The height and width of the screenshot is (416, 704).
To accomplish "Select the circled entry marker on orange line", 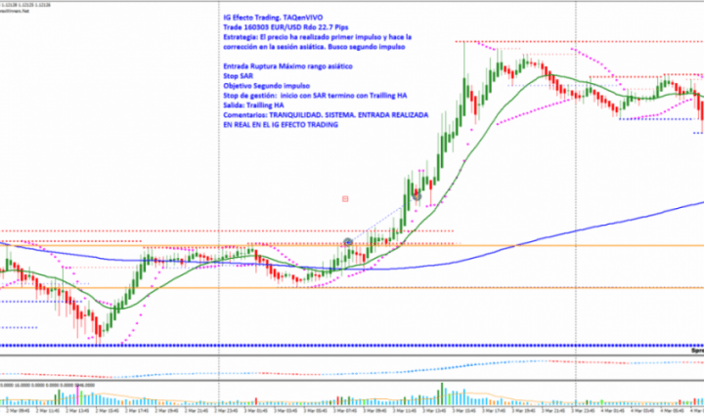I will [x=349, y=241].
